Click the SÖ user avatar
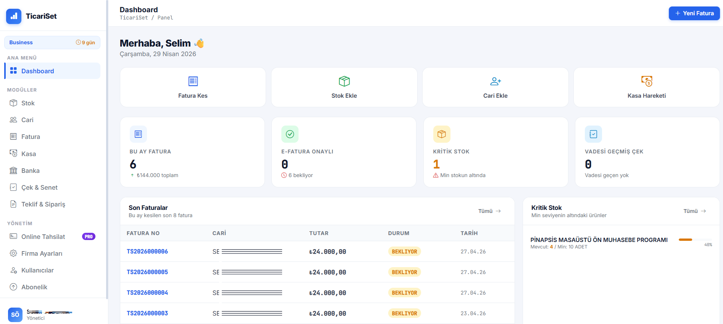Screen dimensions: 723x324 pyautogui.click(x=15, y=314)
